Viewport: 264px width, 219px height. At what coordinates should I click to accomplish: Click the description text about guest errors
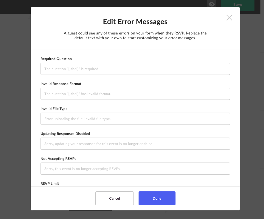pyautogui.click(x=135, y=35)
